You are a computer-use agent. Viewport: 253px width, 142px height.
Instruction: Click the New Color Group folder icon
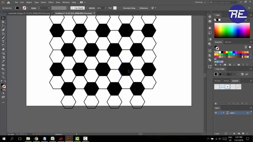tap(239, 65)
